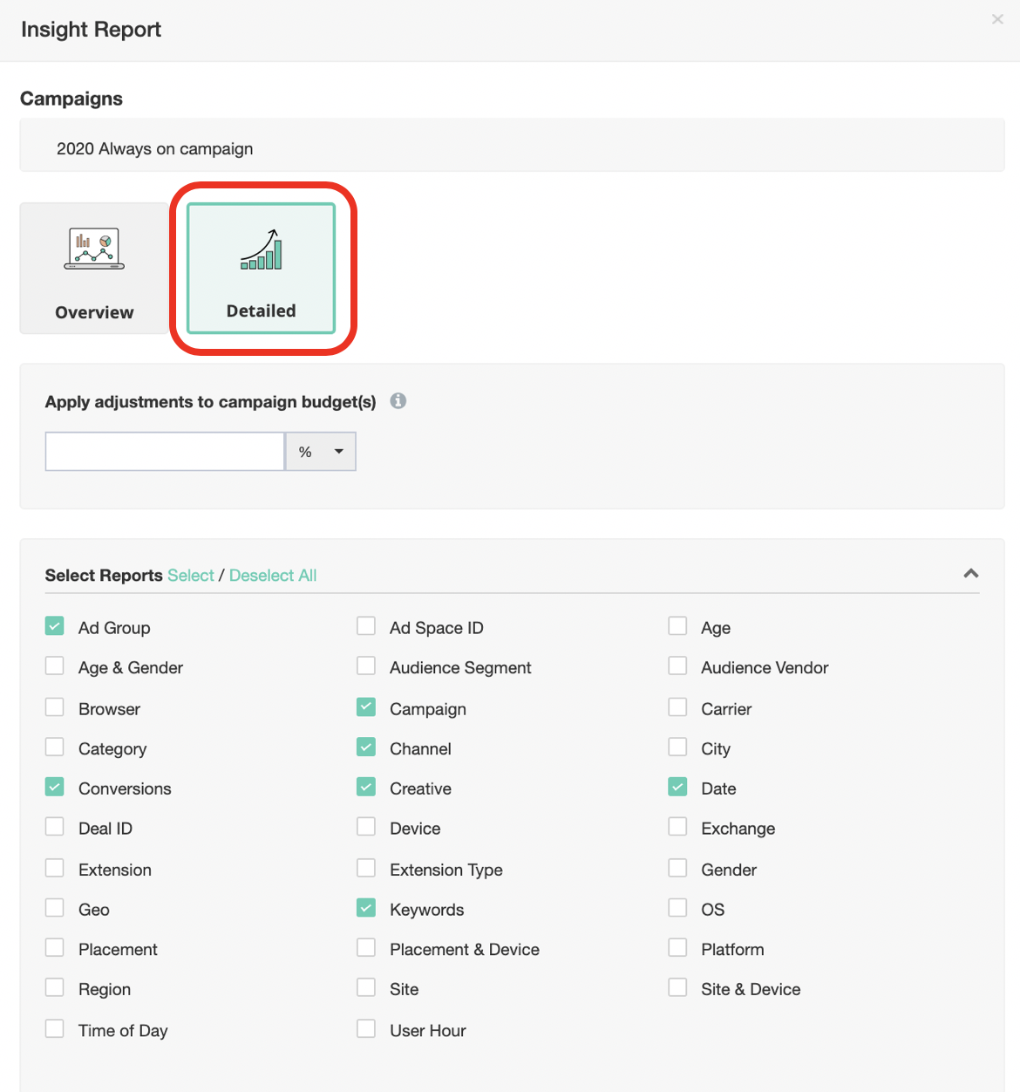
Task: Uncheck the Keywords report checkbox
Action: point(366,908)
